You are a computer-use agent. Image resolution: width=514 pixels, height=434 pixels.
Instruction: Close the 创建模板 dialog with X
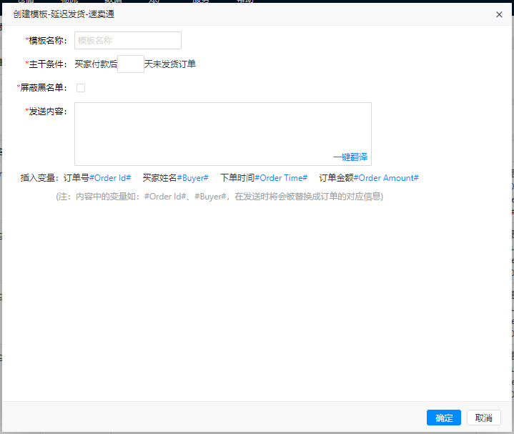499,14
